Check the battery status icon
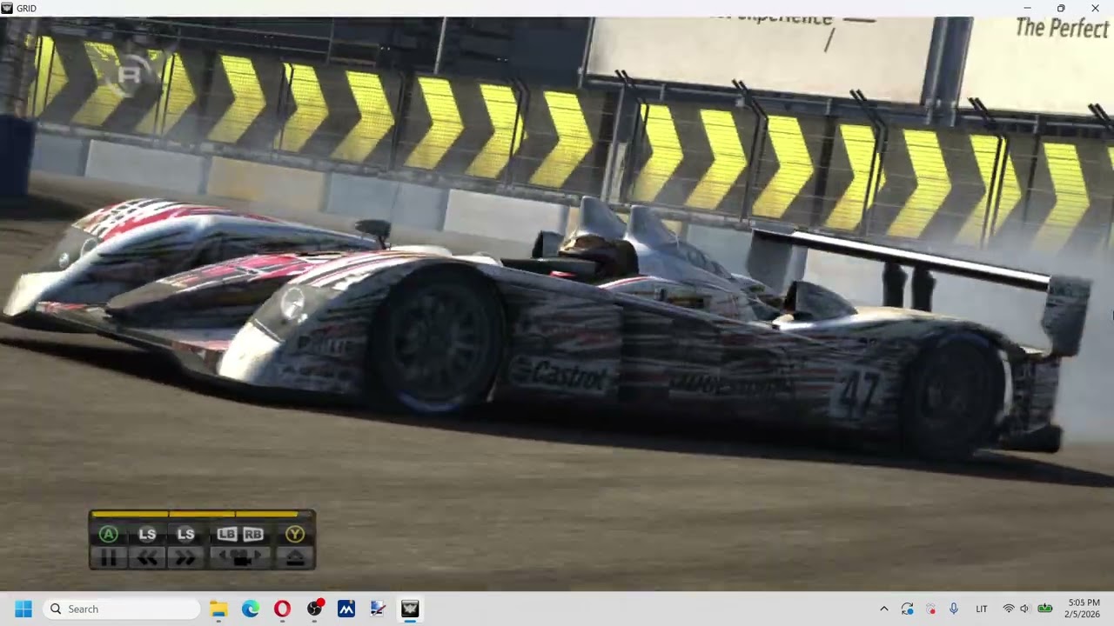Image resolution: width=1114 pixels, height=626 pixels. [x=1045, y=609]
